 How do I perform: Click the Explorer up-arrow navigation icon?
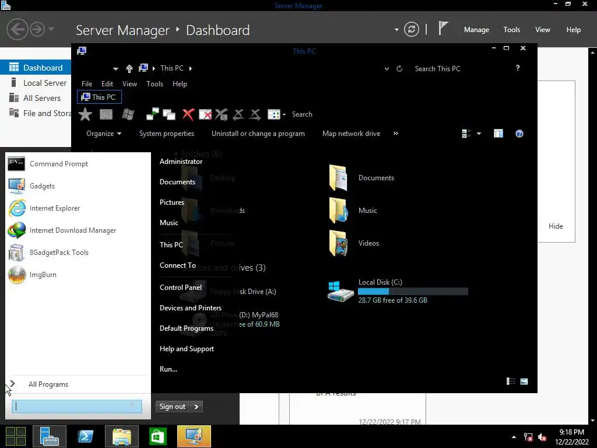129,69
